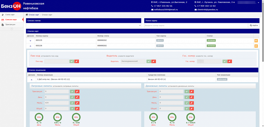This screenshot has width=264, height=127.
Task: Click the litre Месяц field showing 620
Action: (x=57, y=103)
